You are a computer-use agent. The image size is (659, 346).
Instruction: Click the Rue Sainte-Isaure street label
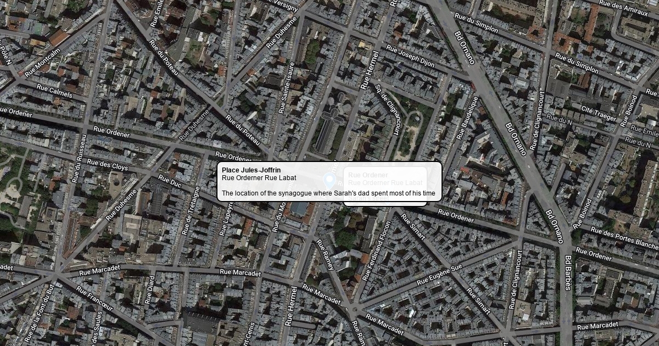(287, 87)
